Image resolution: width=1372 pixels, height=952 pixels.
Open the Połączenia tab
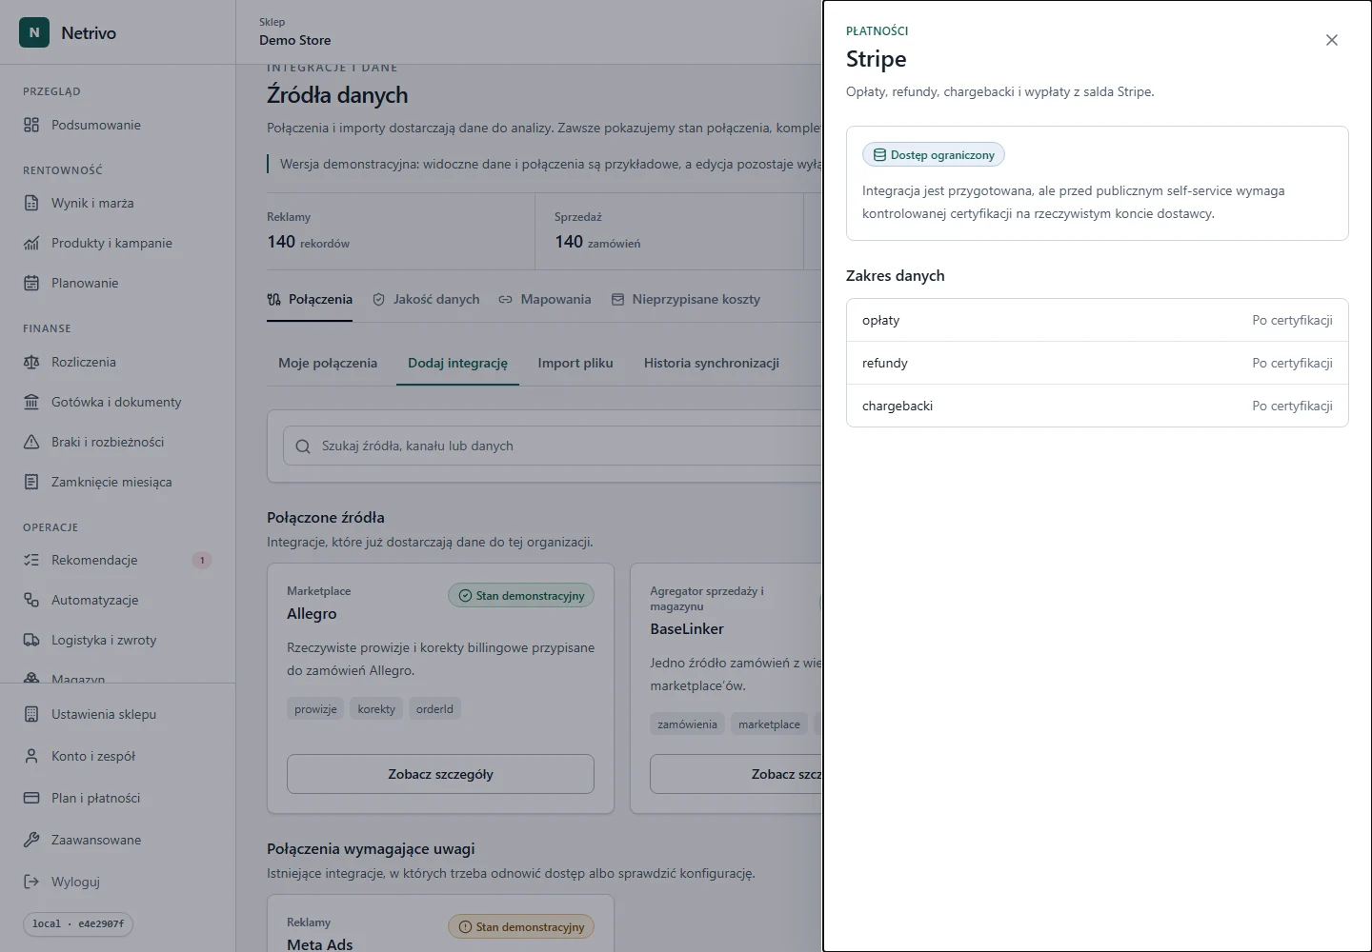(310, 300)
